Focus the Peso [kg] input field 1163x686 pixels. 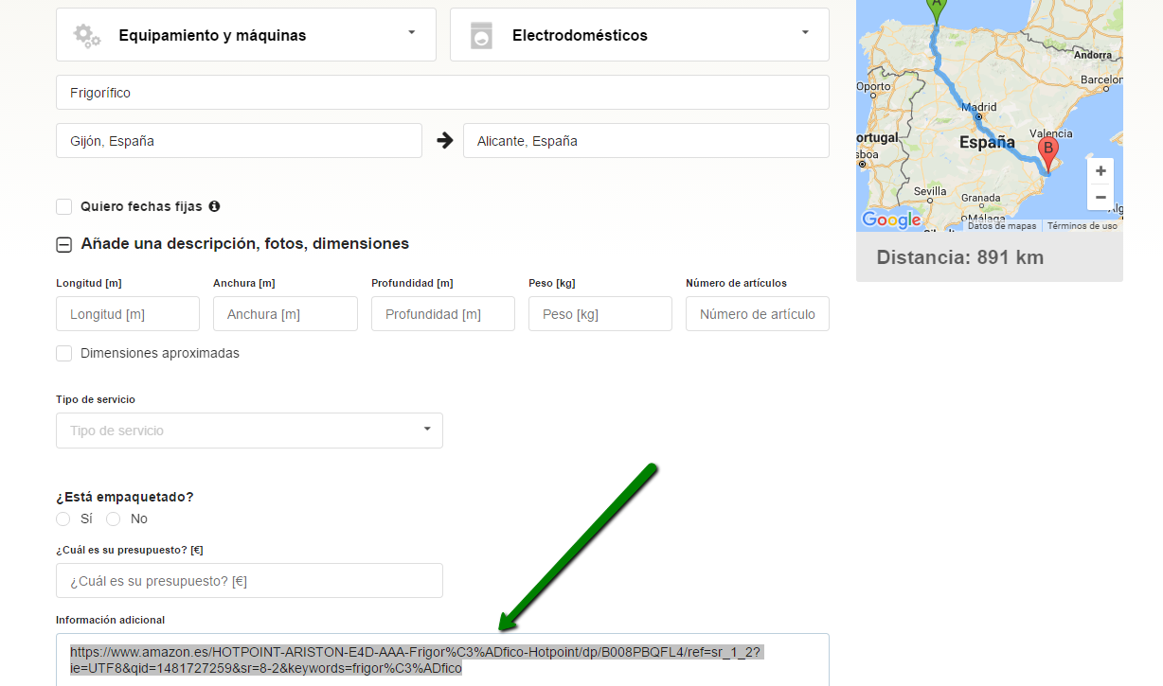[x=599, y=314]
